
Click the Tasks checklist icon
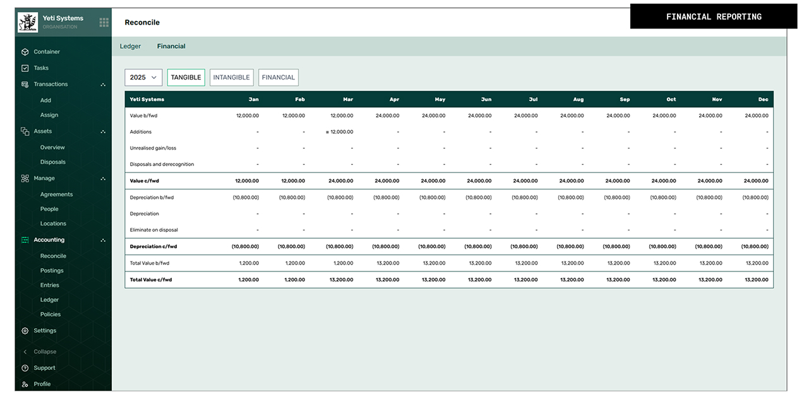pyautogui.click(x=24, y=68)
